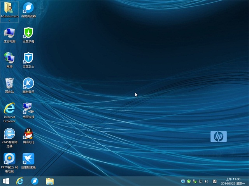Open Broadband Connection (宽带连接) shortcut
Image resolution: width=249 pixels, height=186 pixels.
tap(28, 108)
